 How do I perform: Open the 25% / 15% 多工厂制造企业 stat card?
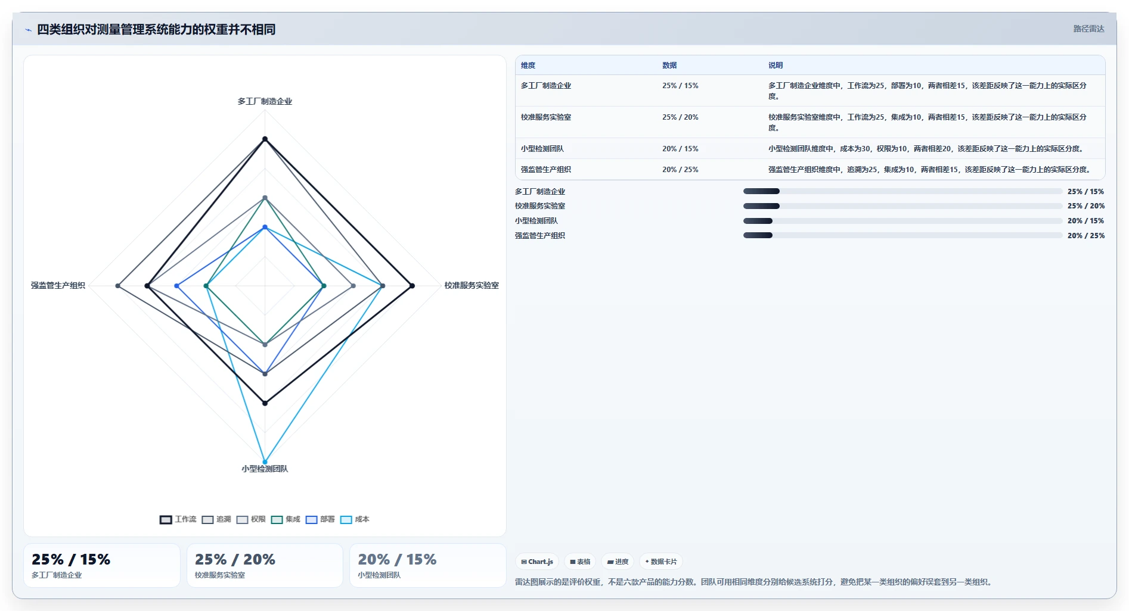click(x=102, y=565)
